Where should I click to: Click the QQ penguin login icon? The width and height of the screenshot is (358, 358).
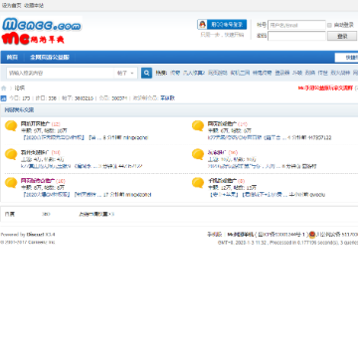click(x=202, y=25)
